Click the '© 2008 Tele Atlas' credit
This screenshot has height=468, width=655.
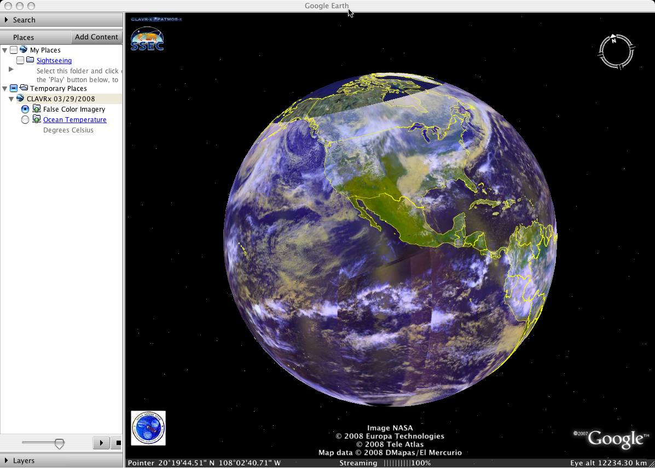[390, 444]
